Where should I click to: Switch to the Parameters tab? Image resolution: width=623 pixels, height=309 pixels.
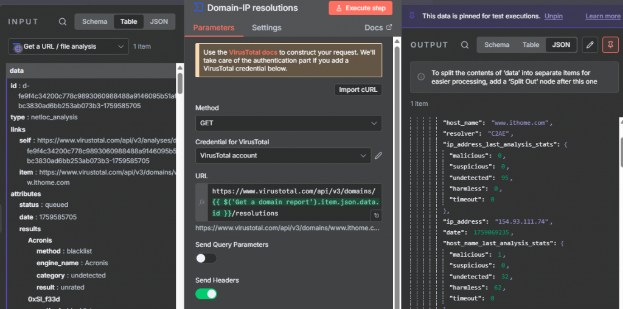point(214,28)
